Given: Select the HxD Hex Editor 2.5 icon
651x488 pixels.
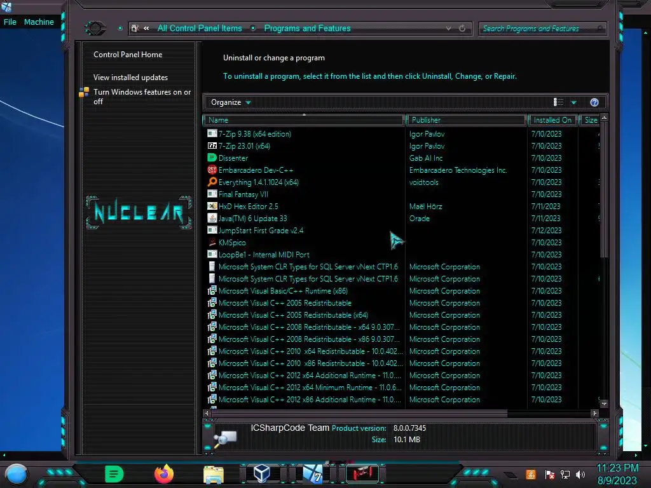Looking at the screenshot, I should point(212,206).
